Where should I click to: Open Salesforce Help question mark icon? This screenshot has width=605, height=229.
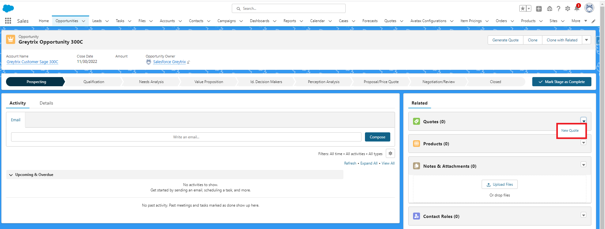[559, 9]
